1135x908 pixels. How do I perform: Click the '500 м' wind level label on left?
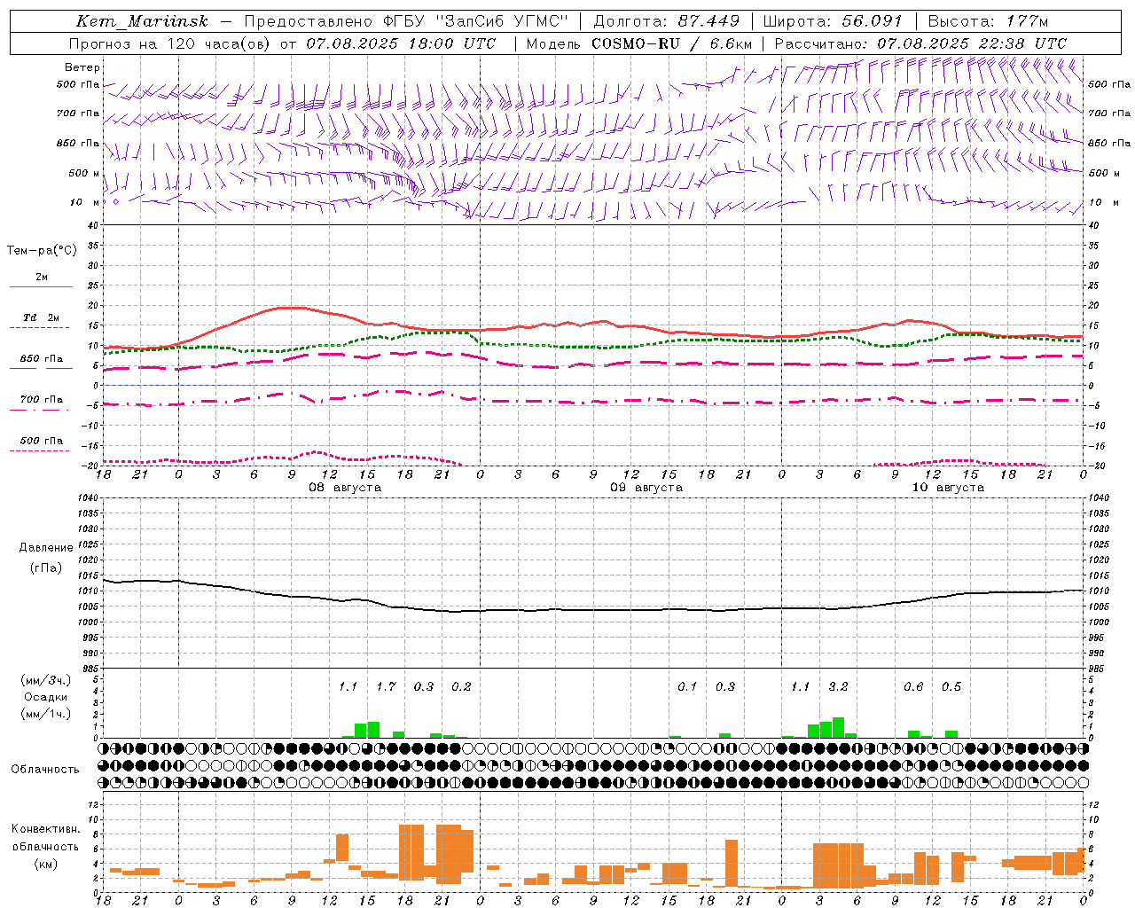point(85,173)
